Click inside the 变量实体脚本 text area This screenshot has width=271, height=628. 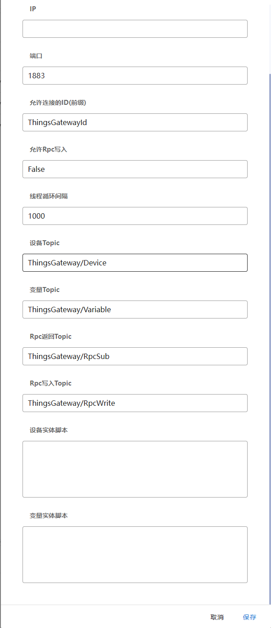135,554
